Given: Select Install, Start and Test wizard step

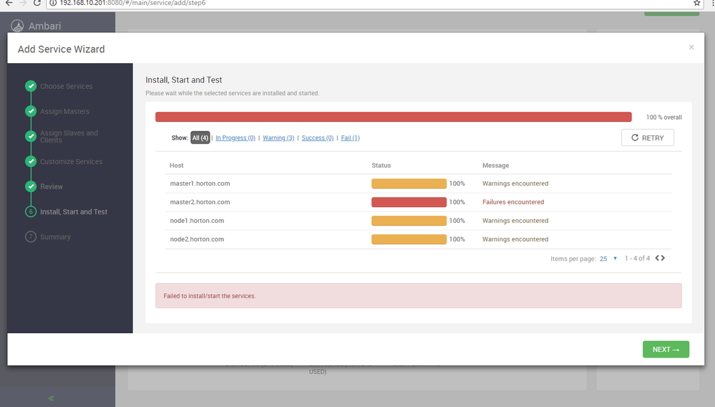Looking at the screenshot, I should [74, 211].
